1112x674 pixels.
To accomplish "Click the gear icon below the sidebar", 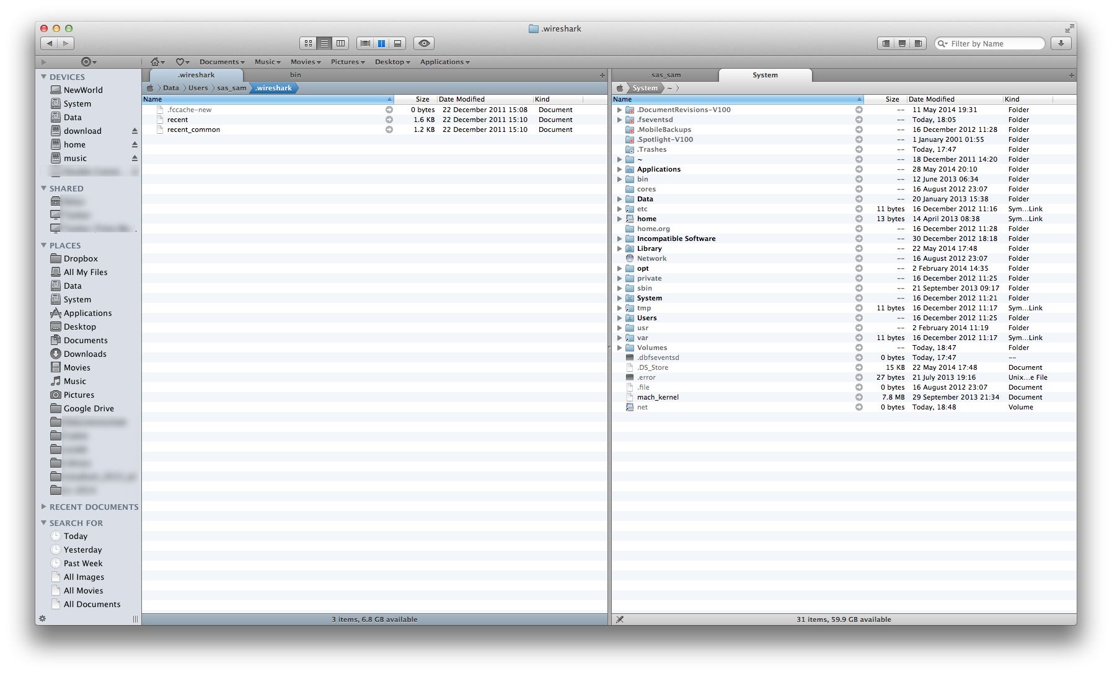I will pos(42,618).
